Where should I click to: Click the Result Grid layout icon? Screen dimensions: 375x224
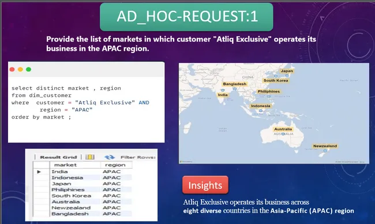pos(90,157)
